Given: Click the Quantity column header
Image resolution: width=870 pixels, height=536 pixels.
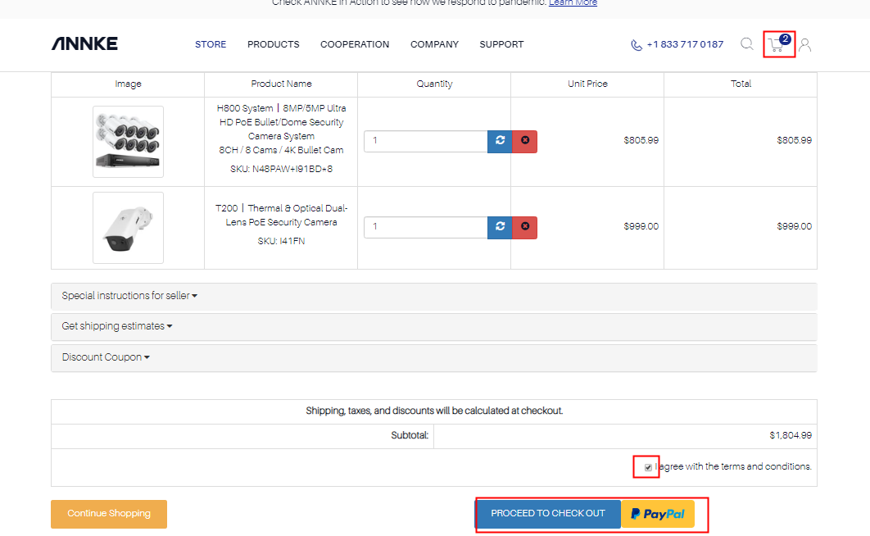Looking at the screenshot, I should (x=434, y=84).
